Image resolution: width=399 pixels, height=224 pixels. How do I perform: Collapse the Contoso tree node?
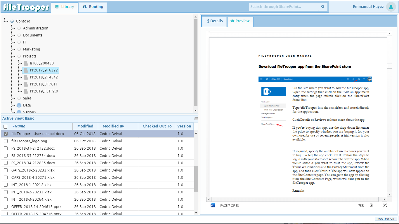(x=5, y=21)
